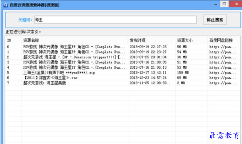This screenshot has height=144, width=242.
Task: Click the 51 MB size cell
Action: point(182,62)
